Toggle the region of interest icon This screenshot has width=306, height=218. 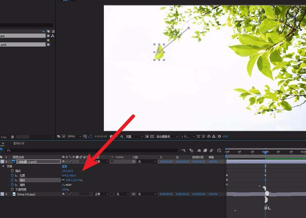tap(147, 136)
